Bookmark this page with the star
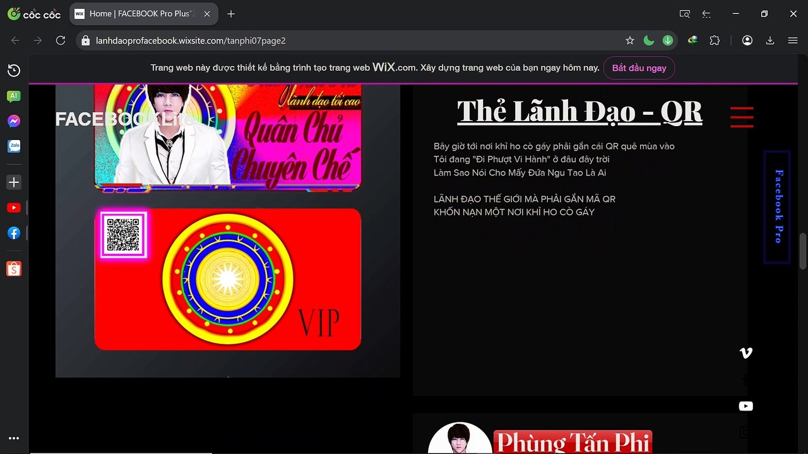Screen dimensions: 808x454 629,40
